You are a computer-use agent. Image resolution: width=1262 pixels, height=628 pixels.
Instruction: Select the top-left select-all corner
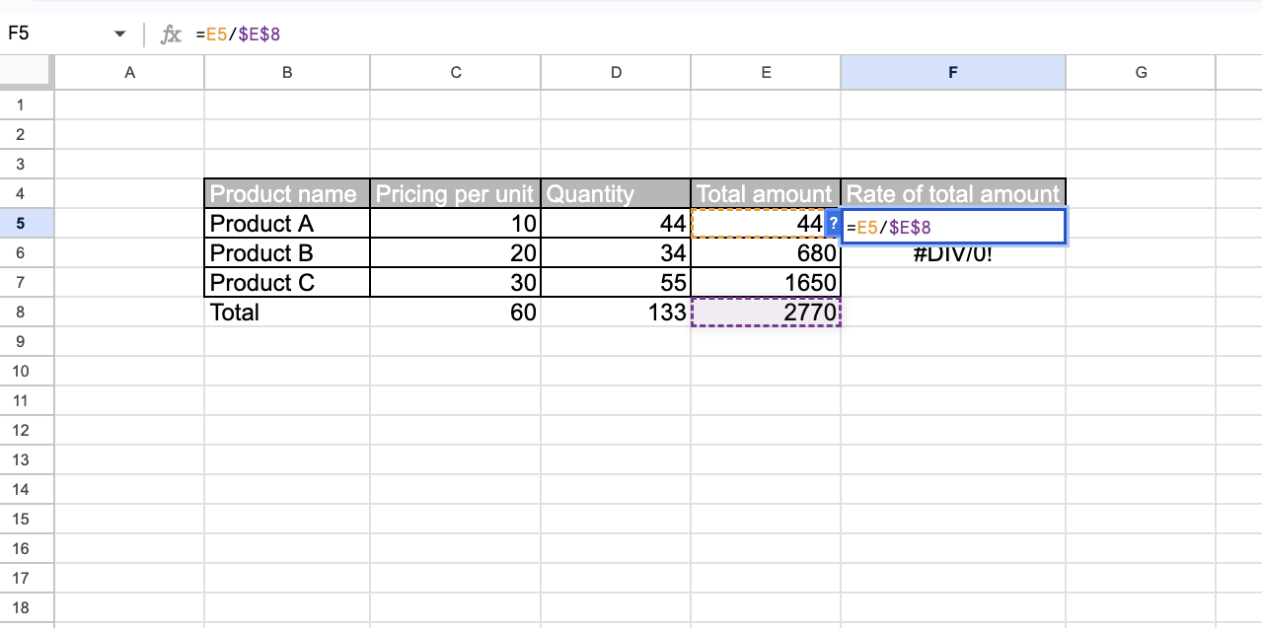pos(27,72)
